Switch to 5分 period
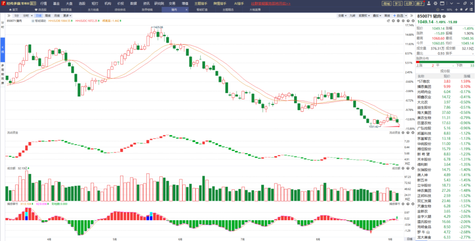 [16, 15]
